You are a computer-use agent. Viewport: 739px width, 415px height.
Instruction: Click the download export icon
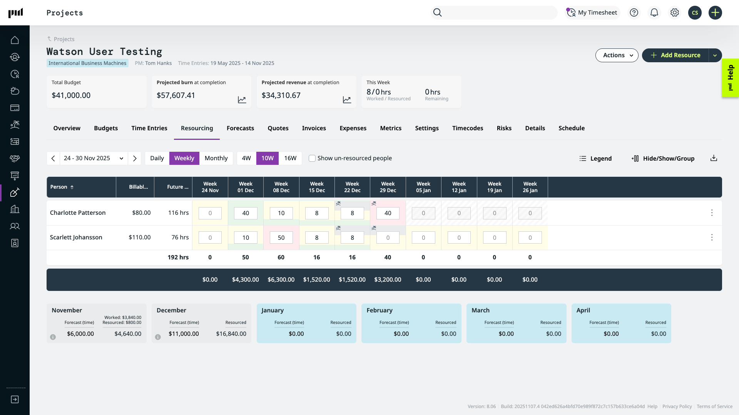pyautogui.click(x=714, y=158)
